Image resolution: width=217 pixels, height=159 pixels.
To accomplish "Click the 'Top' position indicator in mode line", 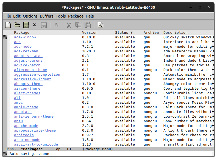I will [x=57, y=149].
